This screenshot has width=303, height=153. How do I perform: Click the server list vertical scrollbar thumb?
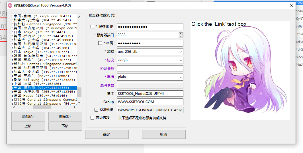point(79,93)
